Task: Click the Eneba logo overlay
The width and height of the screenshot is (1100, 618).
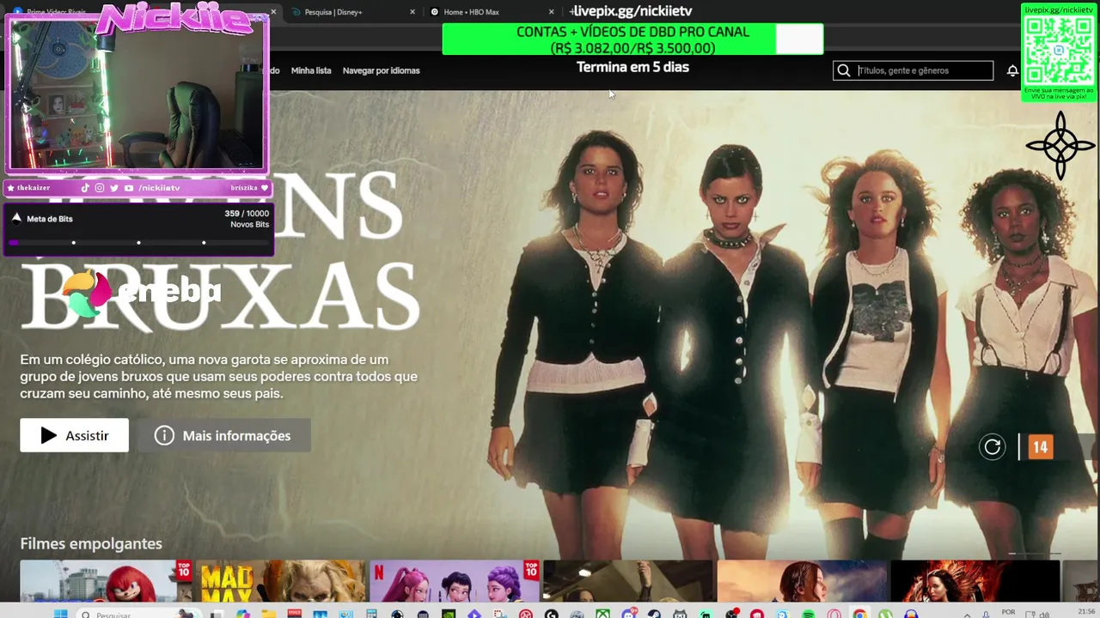Action: pos(142,293)
